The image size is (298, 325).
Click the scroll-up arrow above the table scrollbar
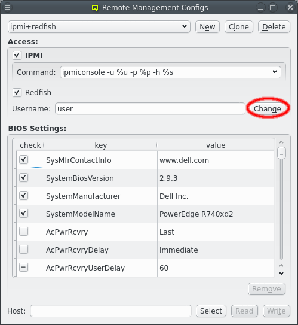(x=281, y=142)
